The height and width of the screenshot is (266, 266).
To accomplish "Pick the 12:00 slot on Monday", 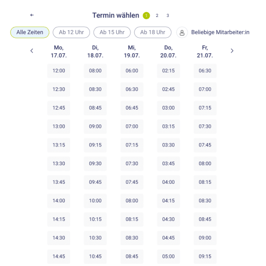I will [x=59, y=71].
